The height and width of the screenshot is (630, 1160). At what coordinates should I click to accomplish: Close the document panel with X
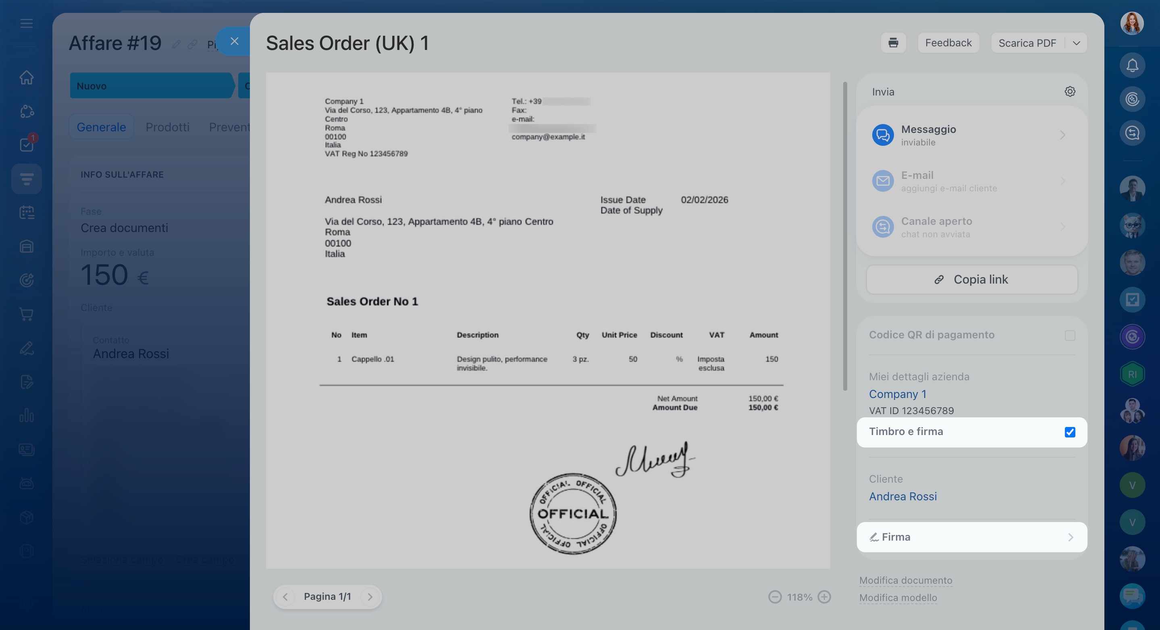tap(234, 41)
